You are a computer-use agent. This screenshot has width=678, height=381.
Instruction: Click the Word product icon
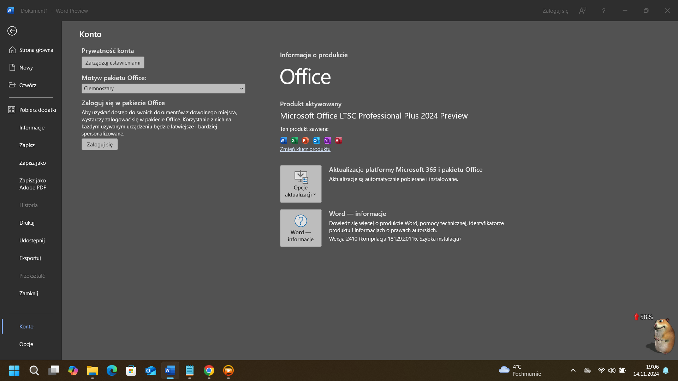click(284, 140)
